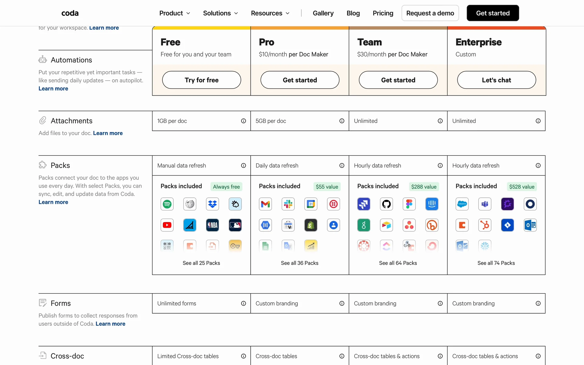Expand the Resources dropdown menu
The height and width of the screenshot is (365, 584).
270,13
